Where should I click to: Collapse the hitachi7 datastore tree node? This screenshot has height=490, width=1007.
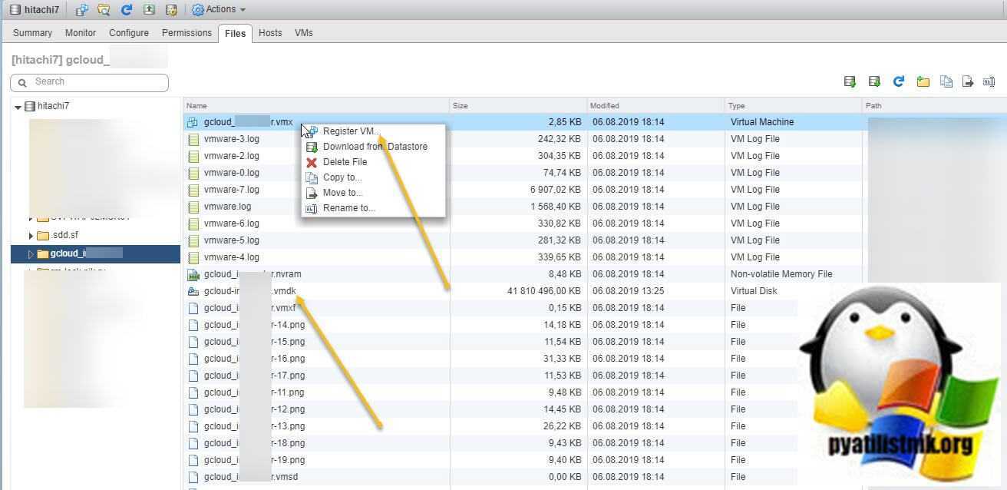point(18,107)
